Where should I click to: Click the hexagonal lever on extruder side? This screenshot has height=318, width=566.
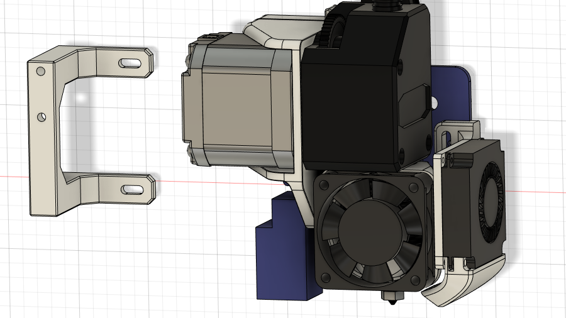coord(414,106)
